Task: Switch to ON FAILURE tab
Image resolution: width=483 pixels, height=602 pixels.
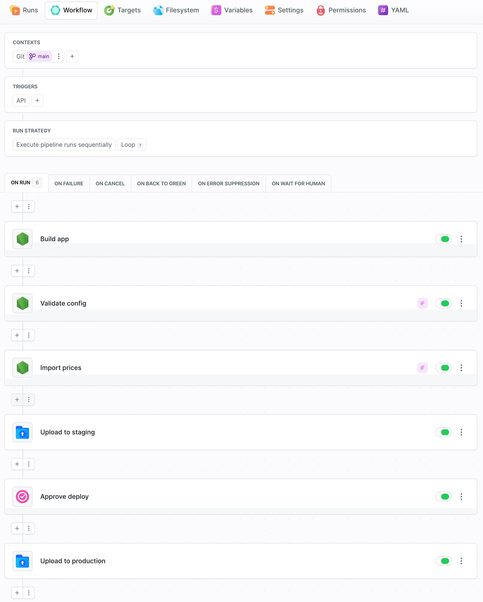Action: coord(69,184)
